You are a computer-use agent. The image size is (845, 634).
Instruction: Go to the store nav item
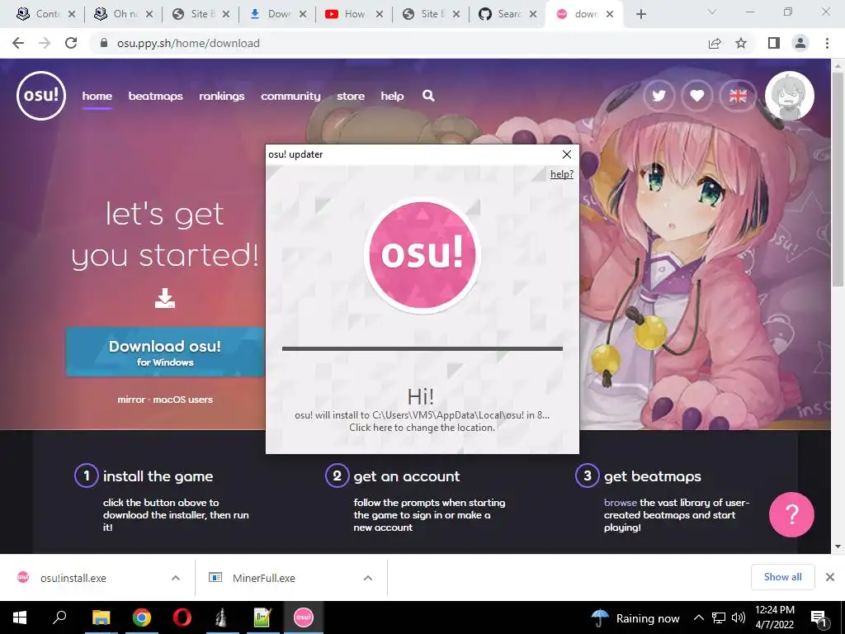click(351, 96)
